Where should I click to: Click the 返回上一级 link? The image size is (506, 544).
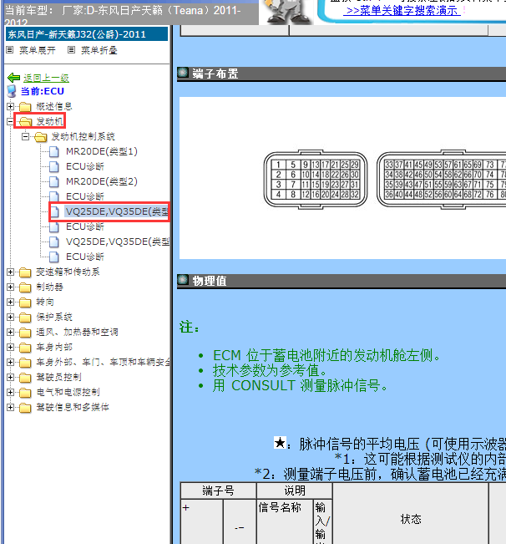tap(46, 78)
